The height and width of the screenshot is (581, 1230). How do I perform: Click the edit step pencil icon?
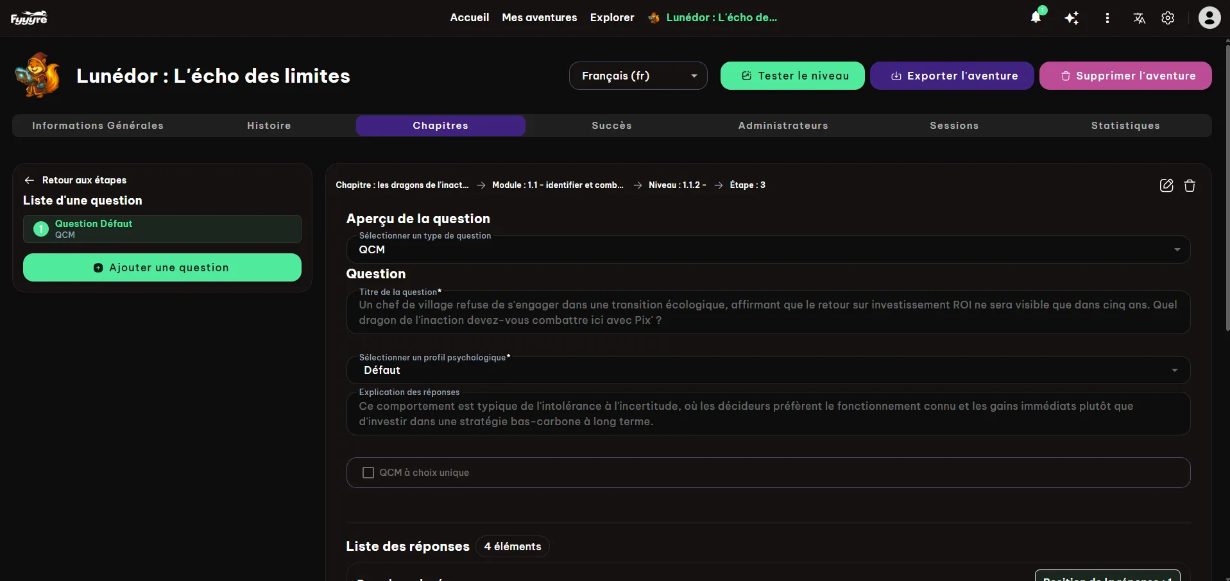click(1166, 185)
